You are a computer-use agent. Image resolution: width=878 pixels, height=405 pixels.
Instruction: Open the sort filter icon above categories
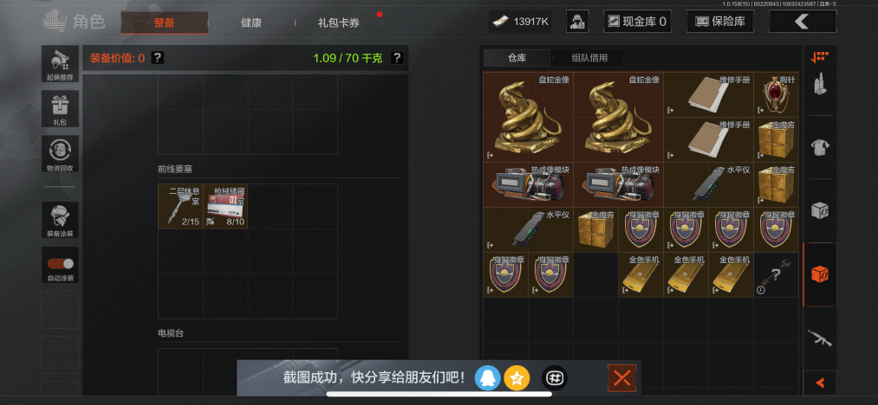(820, 56)
